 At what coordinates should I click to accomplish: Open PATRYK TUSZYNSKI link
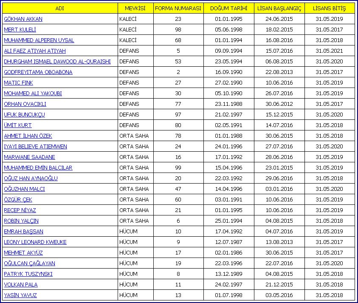(28, 274)
